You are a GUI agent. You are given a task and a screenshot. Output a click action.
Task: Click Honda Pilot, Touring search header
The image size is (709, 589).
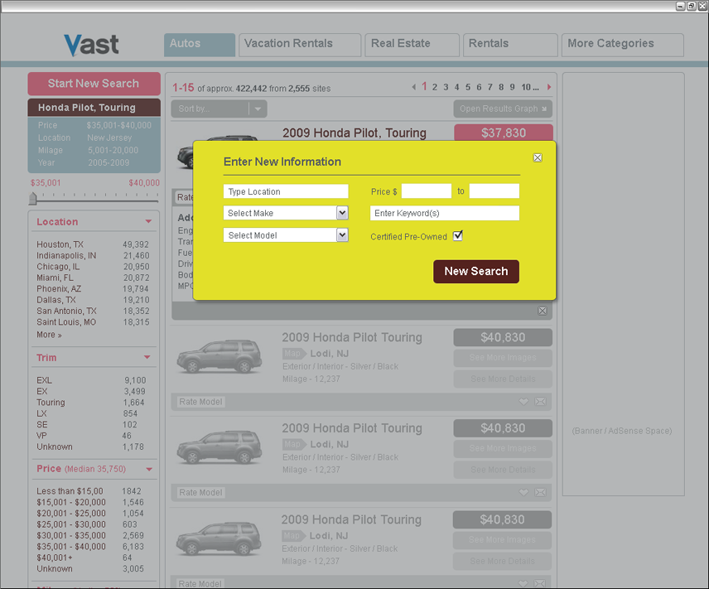click(x=94, y=108)
